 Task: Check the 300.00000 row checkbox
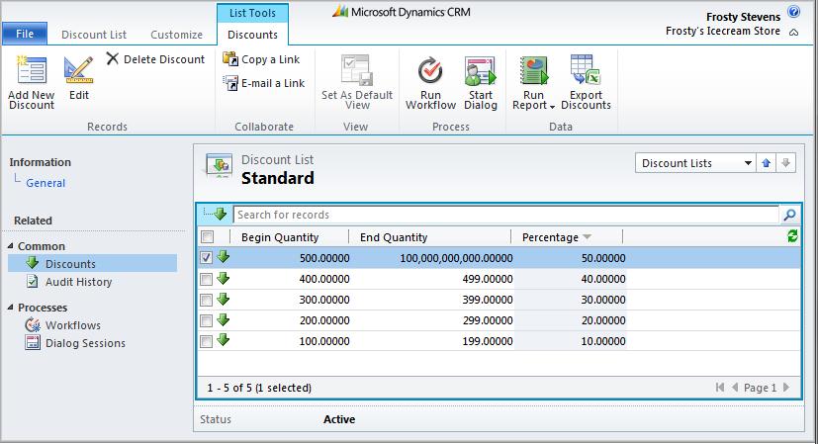pos(206,300)
